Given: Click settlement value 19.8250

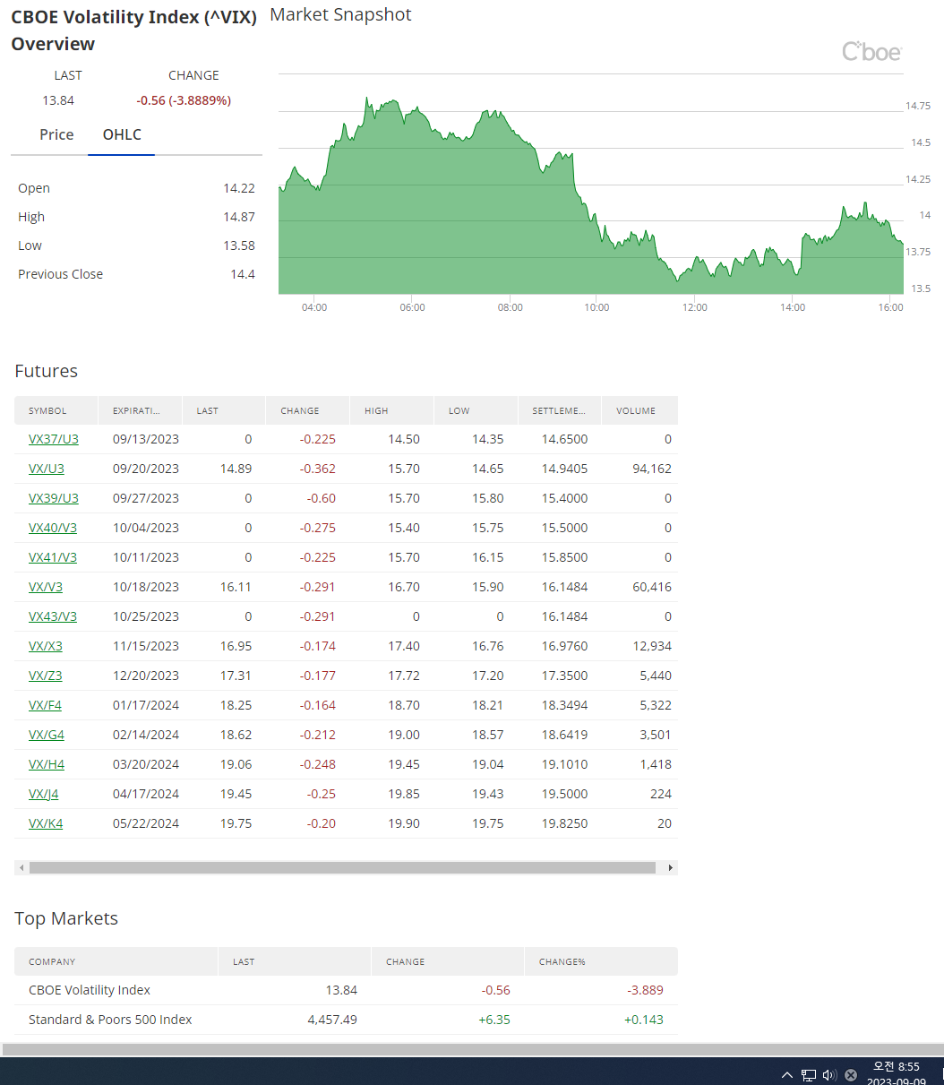Looking at the screenshot, I should (564, 823).
